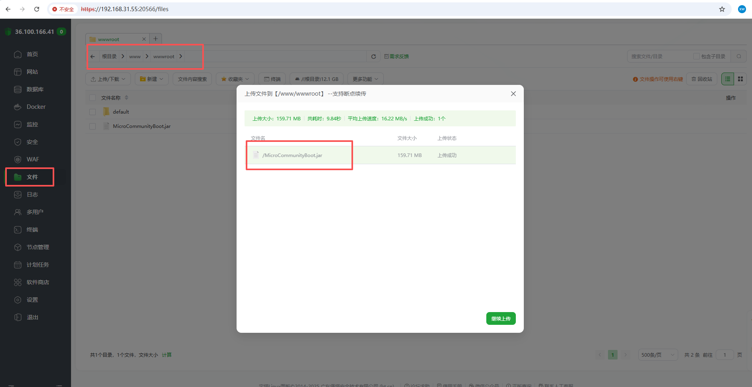
Task: Click the refresh directory icon
Action: pos(373,57)
